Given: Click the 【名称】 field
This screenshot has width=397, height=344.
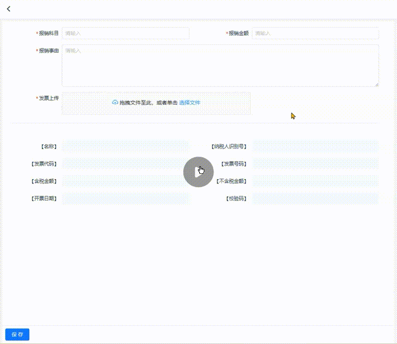Looking at the screenshot, I should tap(125, 147).
